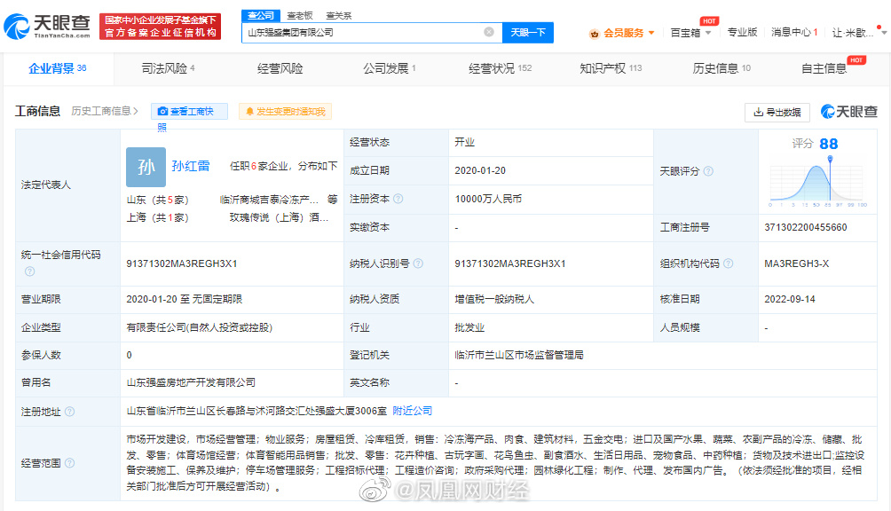Click the 导出数据 export button
Screen dimensions: 891x511
click(x=777, y=113)
